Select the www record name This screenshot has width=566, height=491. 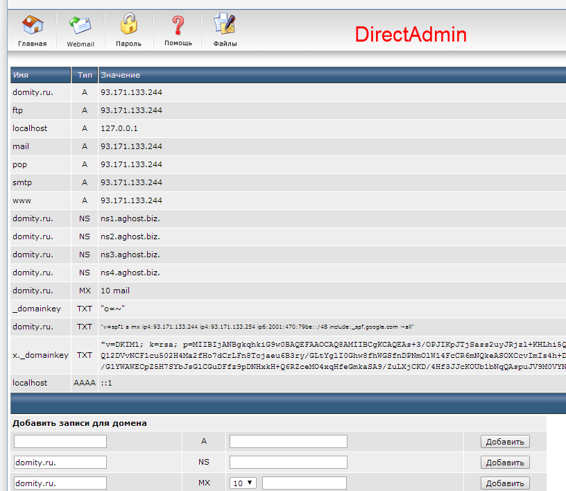click(22, 200)
